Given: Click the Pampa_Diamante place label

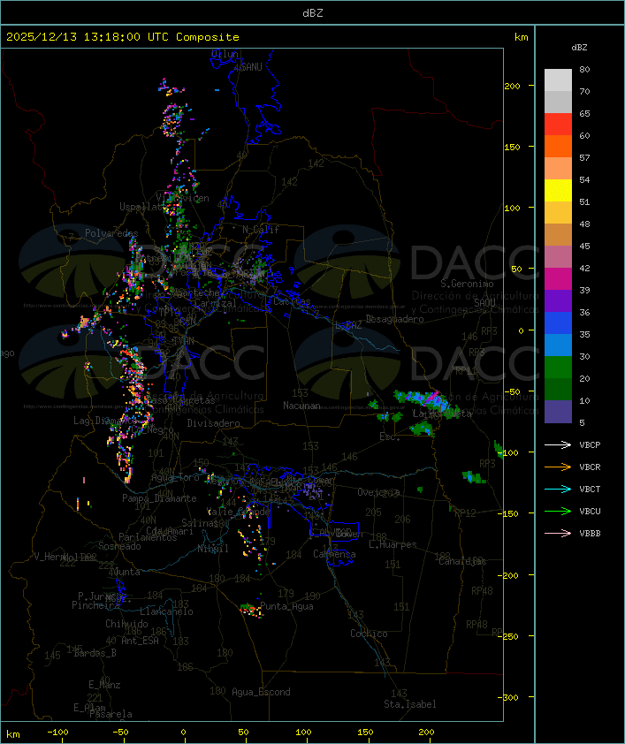Looking at the screenshot, I should (x=159, y=498).
